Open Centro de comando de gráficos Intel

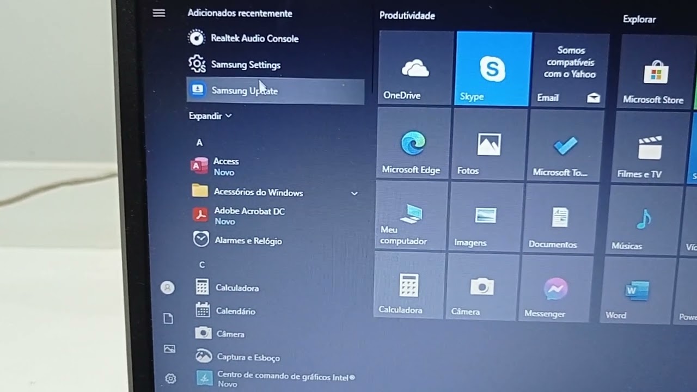(276, 379)
